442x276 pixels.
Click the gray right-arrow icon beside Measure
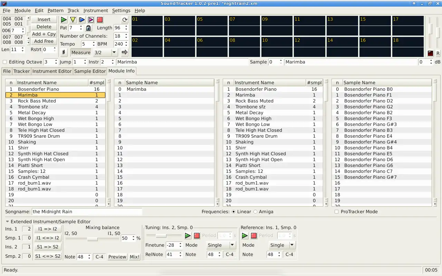pyautogui.click(x=125, y=52)
